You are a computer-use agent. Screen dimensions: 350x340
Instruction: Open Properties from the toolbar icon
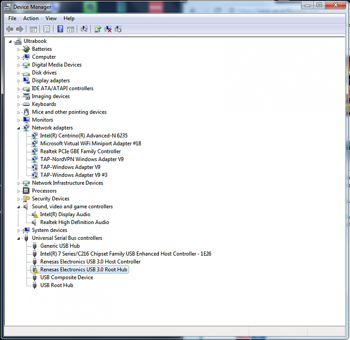[47, 29]
